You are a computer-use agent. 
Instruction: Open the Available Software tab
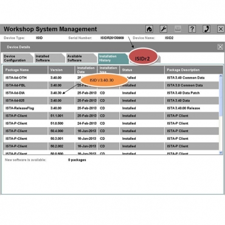tap(81, 58)
